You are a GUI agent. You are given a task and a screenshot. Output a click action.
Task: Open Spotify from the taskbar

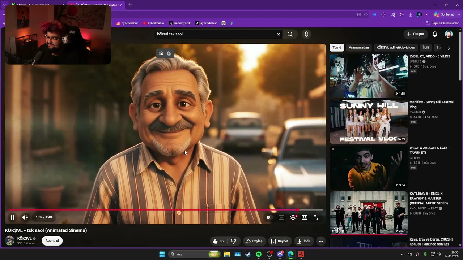click(259, 254)
